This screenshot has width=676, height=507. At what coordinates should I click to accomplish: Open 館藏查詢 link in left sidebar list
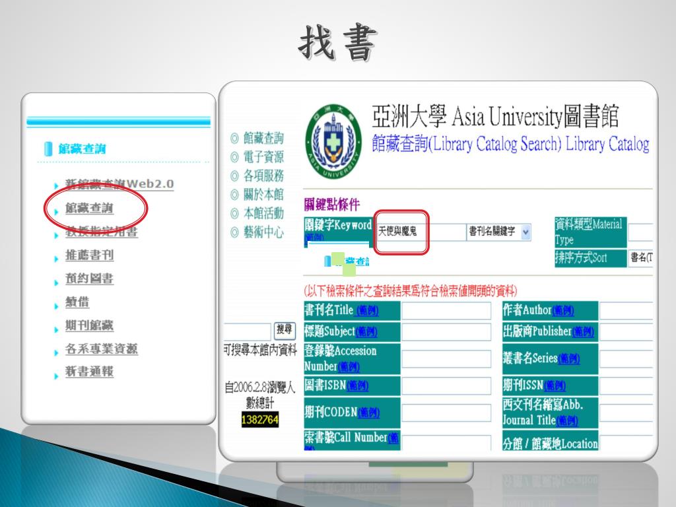point(89,208)
